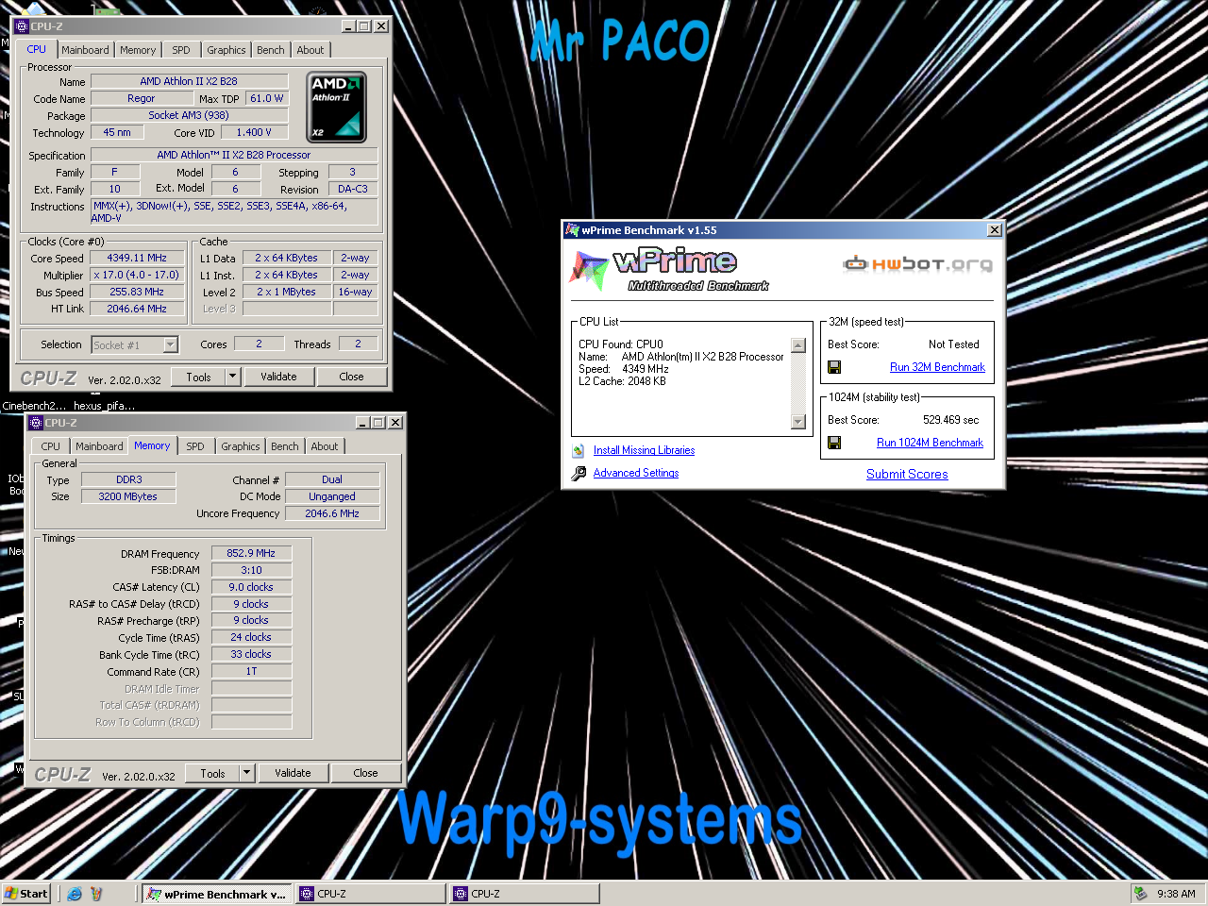
Task: Open Mainboard tab in lower CPU-Z window
Action: (x=99, y=446)
